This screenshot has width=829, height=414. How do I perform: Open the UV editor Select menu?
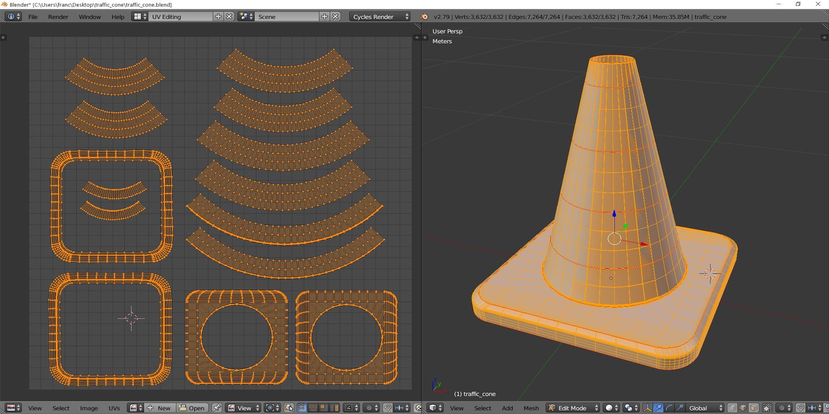[x=61, y=408]
